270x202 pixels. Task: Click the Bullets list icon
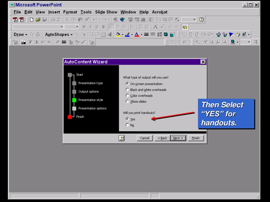(x=132, y=27)
